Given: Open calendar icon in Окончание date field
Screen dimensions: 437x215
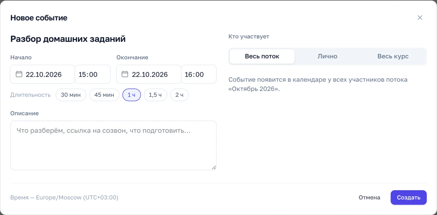Looking at the screenshot, I should point(125,74).
